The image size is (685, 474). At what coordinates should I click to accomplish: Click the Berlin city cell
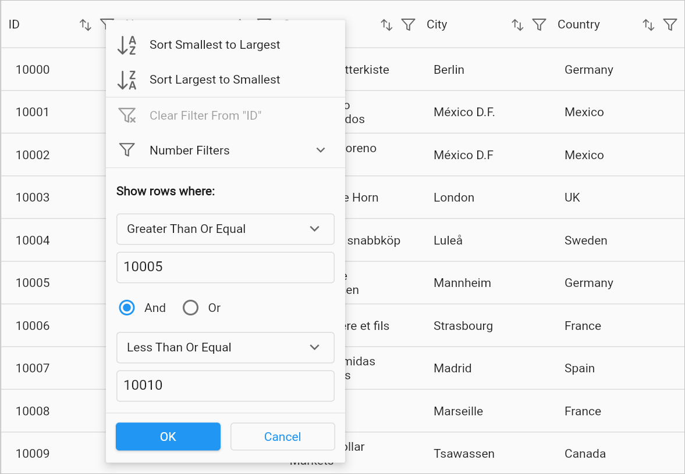(x=449, y=70)
